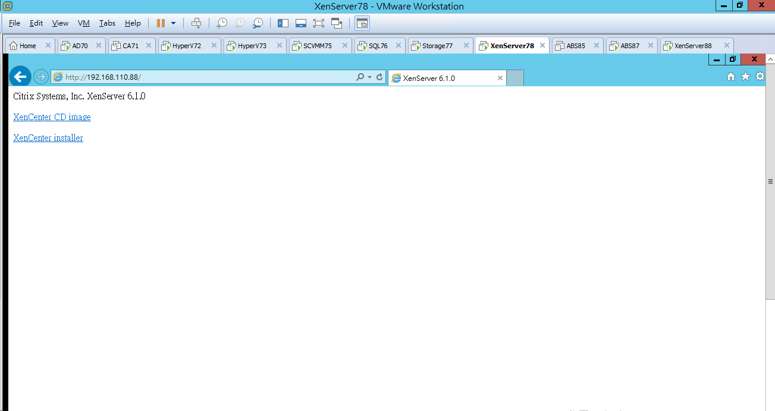Go forward in Internet Explorer
This screenshot has height=411, width=775.
[x=40, y=77]
